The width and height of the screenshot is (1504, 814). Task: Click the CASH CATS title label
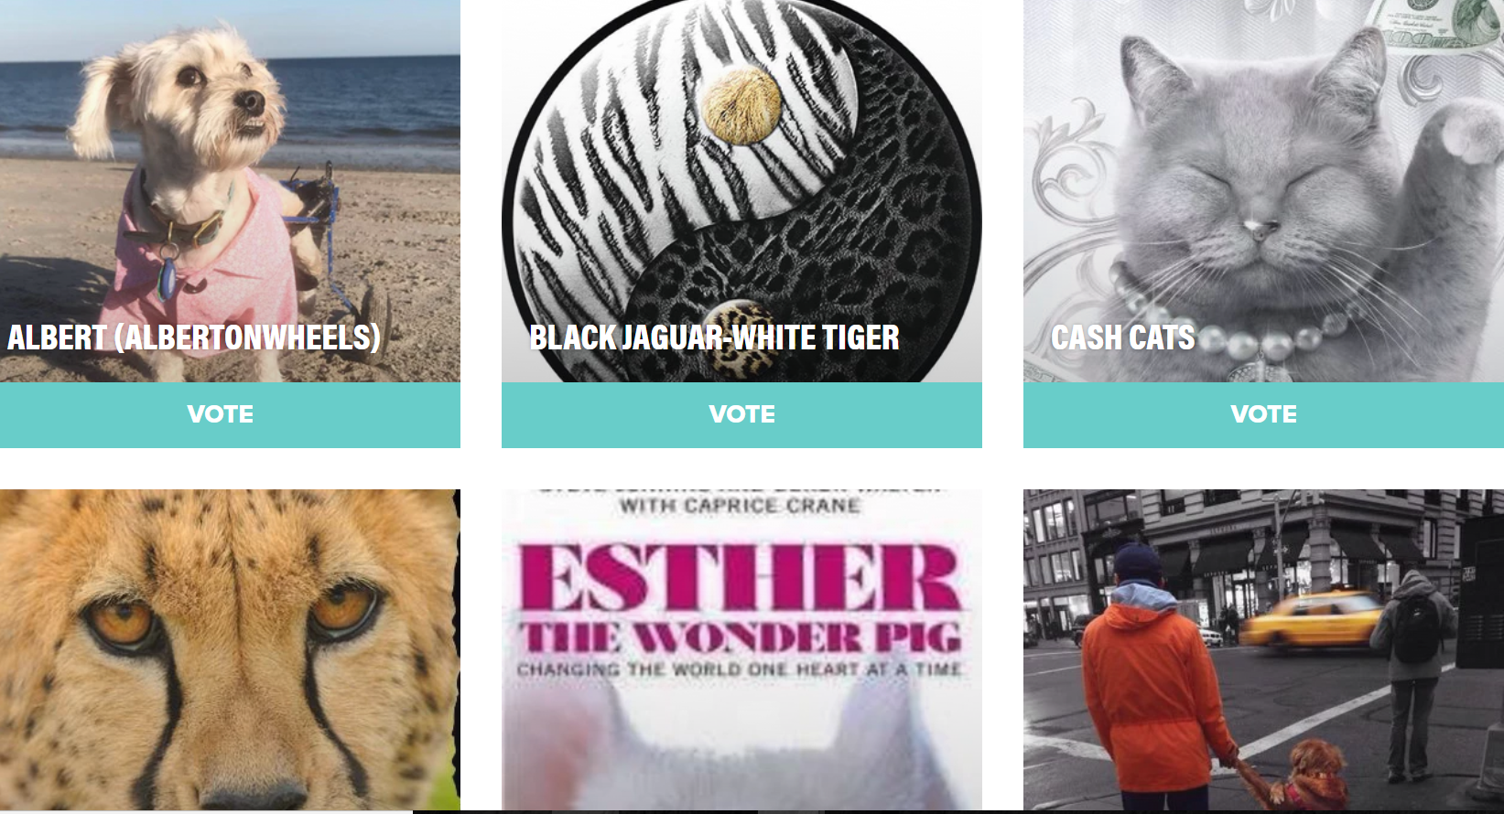point(1123,337)
